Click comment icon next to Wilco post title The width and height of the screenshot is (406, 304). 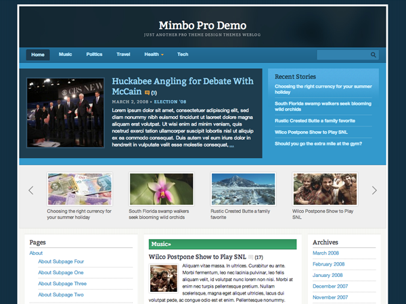coord(250,257)
